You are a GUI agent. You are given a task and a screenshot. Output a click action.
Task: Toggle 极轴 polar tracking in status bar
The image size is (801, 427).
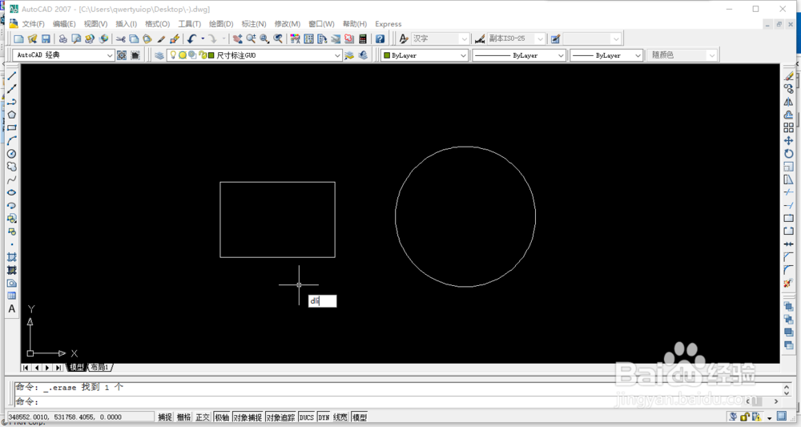222,417
